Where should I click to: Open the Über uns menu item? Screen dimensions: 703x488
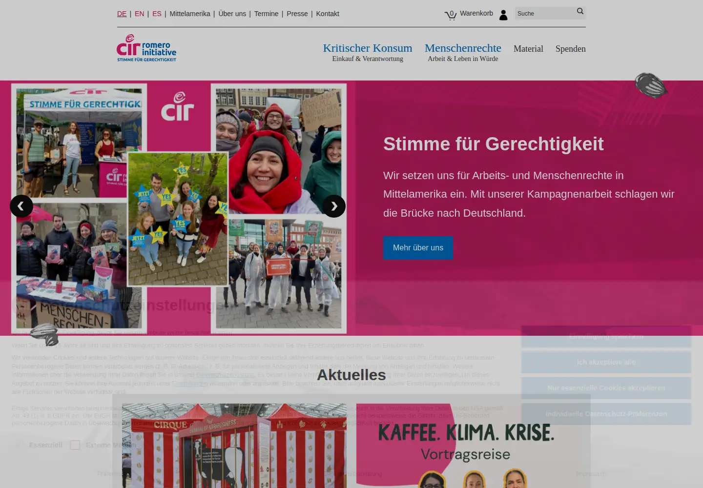click(232, 14)
